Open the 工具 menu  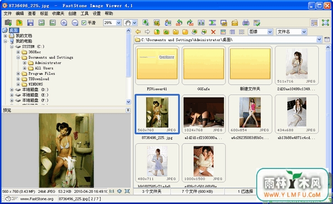tap(85, 13)
